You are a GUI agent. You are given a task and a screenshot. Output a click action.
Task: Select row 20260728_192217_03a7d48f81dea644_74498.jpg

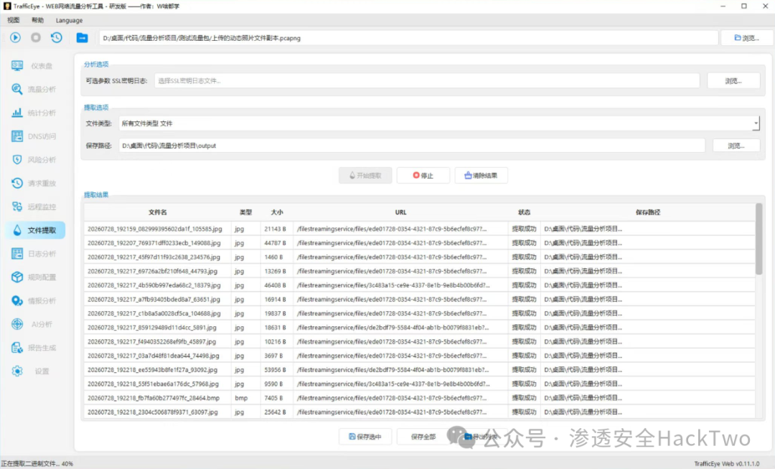pyautogui.click(x=420, y=356)
